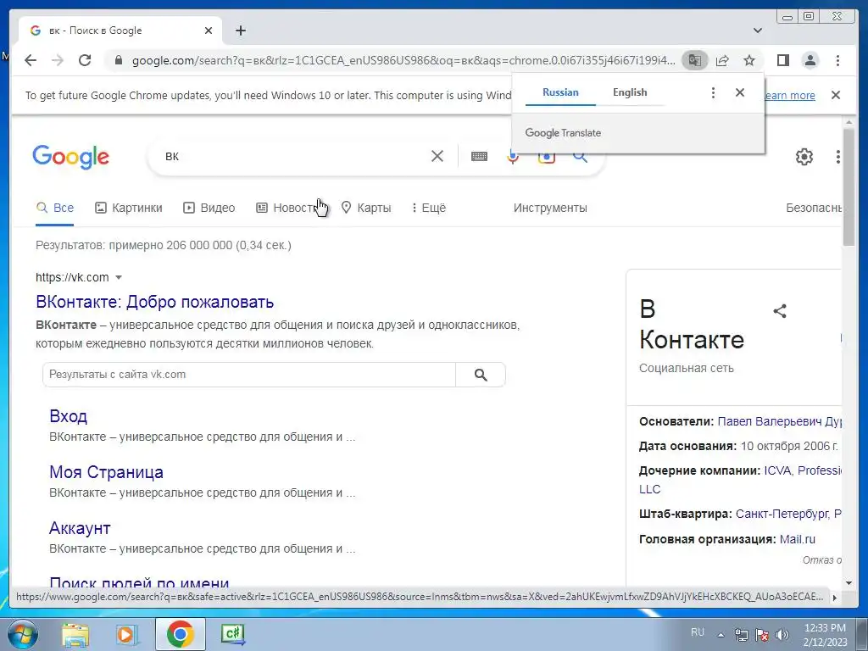Open Windows Explorer from the taskbar
Screen dimensions: 868x651
[75, 634]
